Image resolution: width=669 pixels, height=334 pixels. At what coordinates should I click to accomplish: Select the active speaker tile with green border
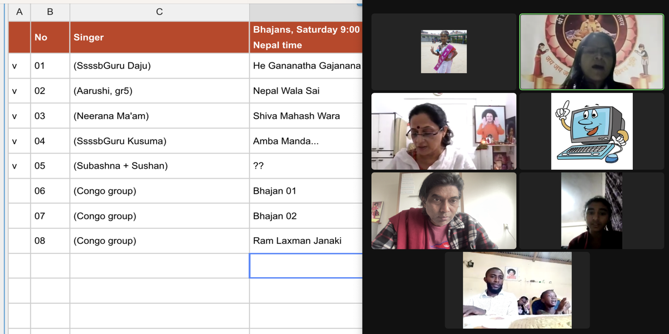(x=592, y=52)
